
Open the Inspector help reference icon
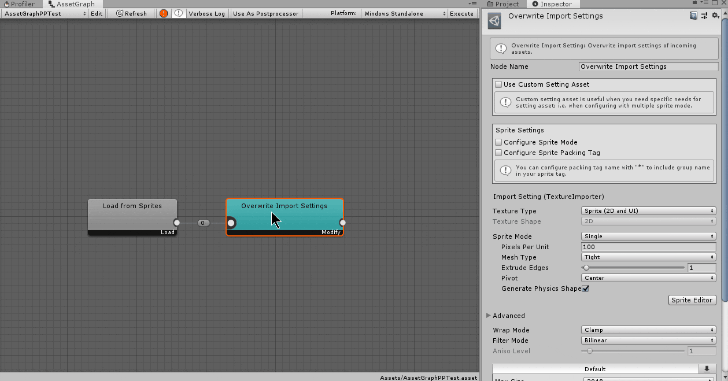pyautogui.click(x=693, y=16)
